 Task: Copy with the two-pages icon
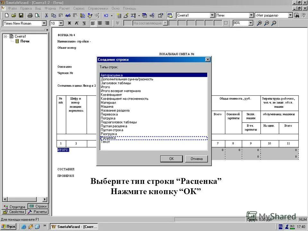point(54,15)
